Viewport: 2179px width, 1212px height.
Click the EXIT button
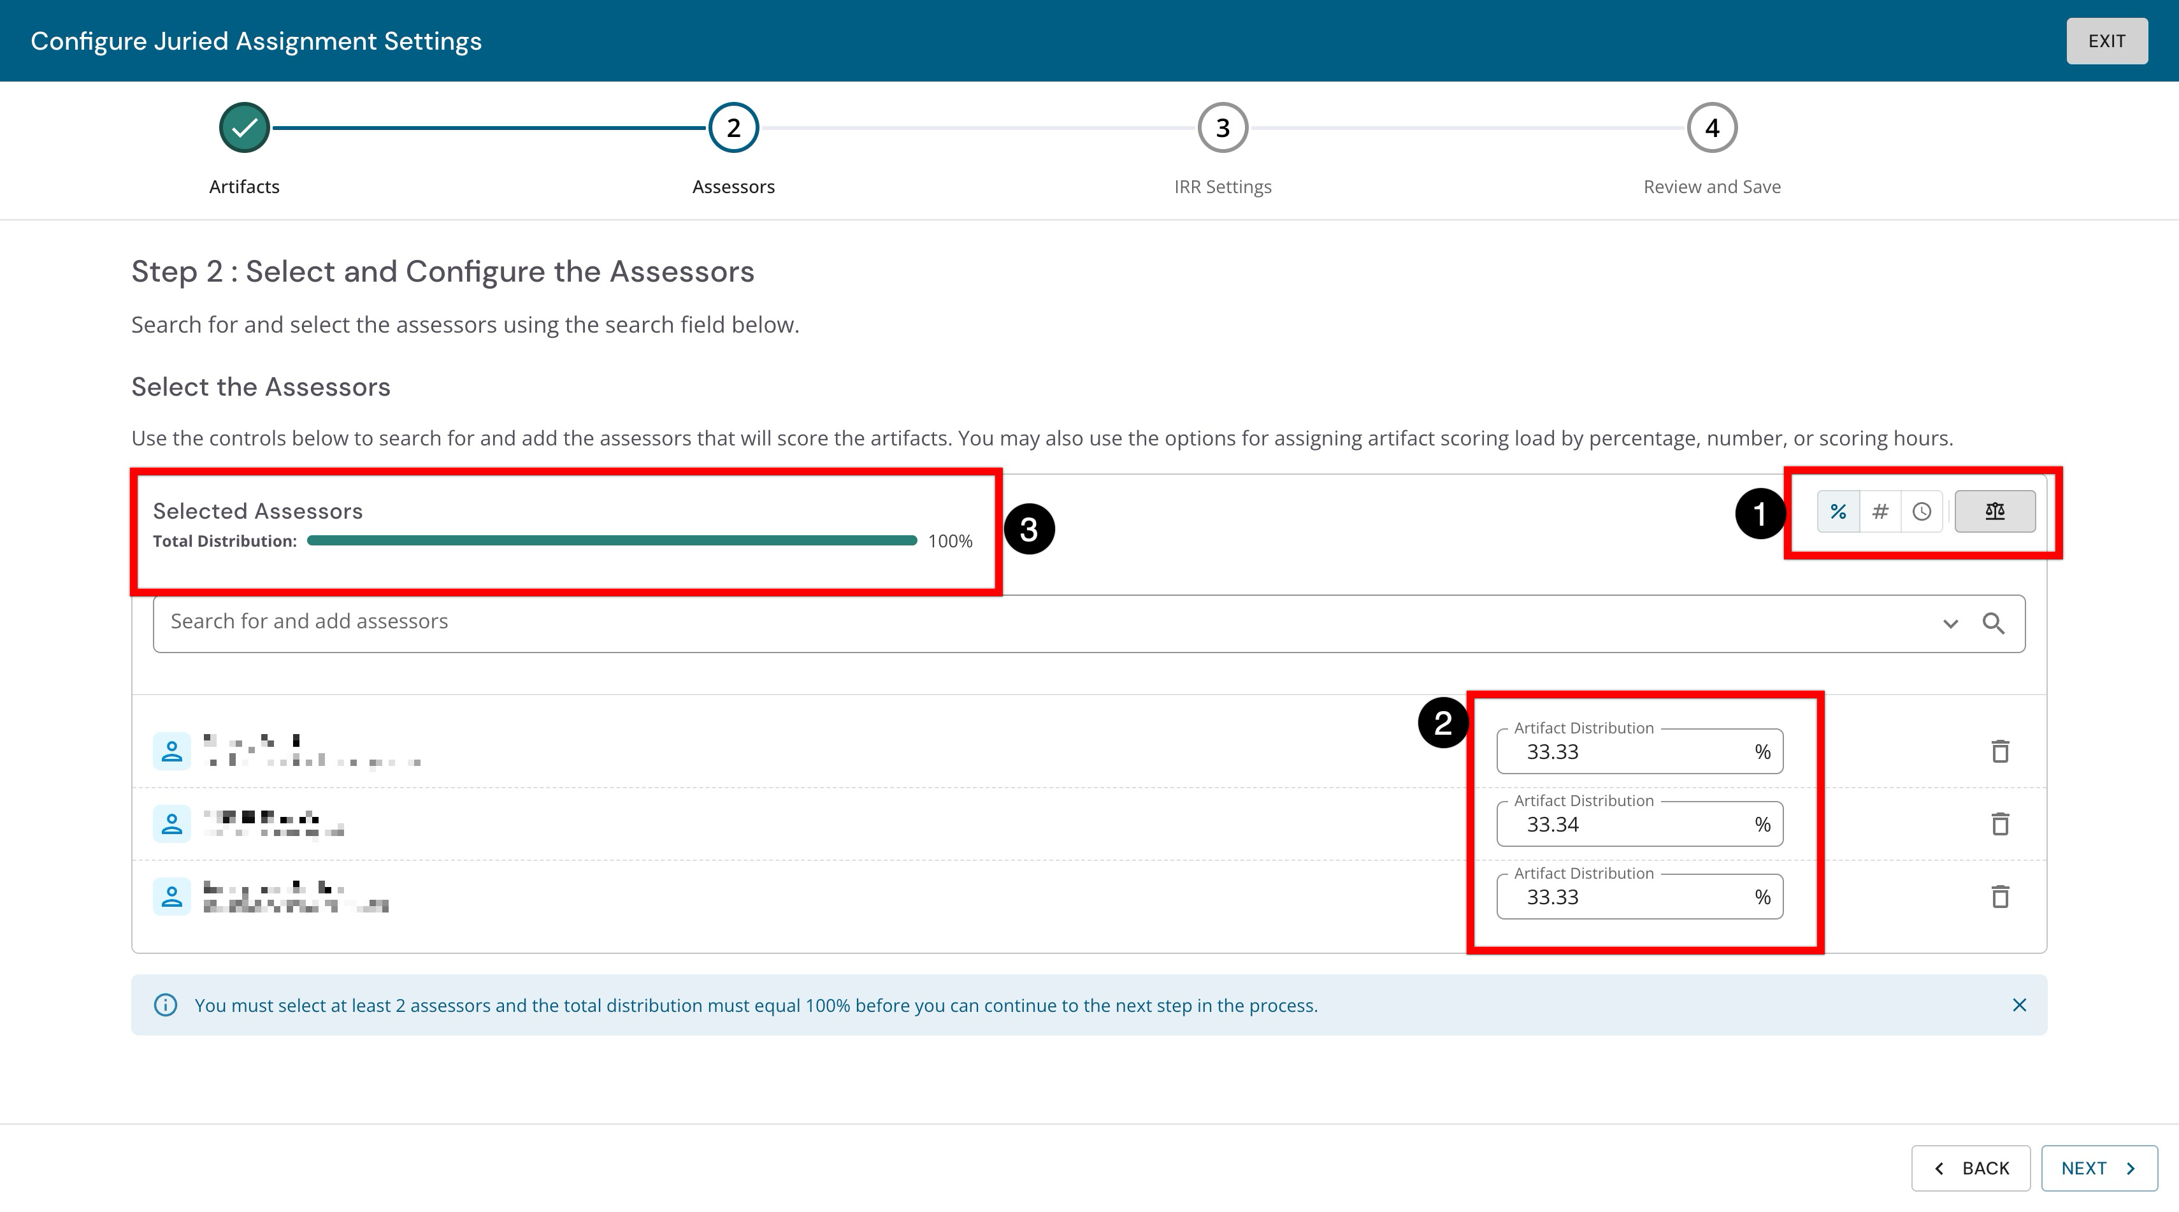[2106, 41]
